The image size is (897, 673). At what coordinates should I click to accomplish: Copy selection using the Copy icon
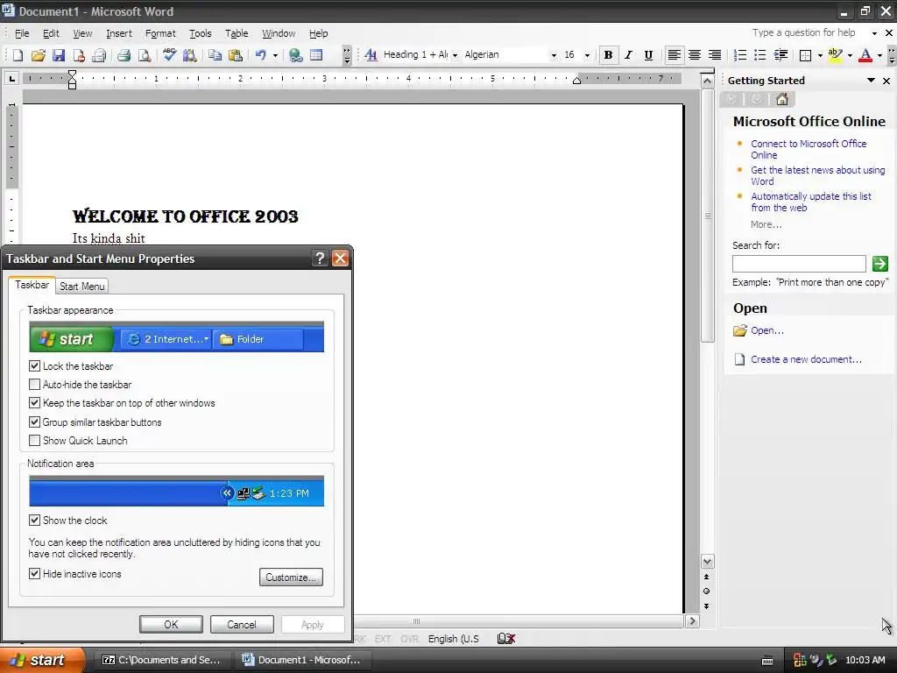pos(215,55)
